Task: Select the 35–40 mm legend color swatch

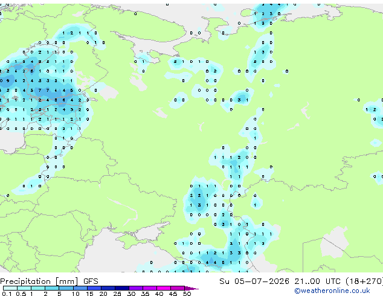Action: pos(149,288)
